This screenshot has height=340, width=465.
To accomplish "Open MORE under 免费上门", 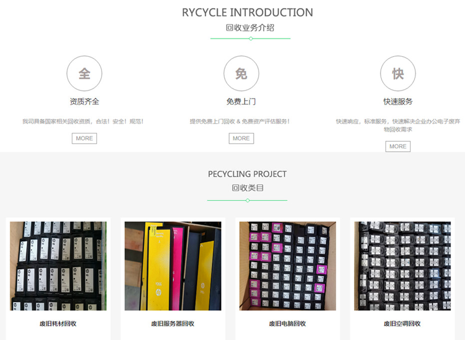I will [x=241, y=138].
